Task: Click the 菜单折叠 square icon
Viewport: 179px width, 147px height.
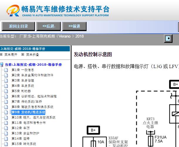Action: [23, 55]
